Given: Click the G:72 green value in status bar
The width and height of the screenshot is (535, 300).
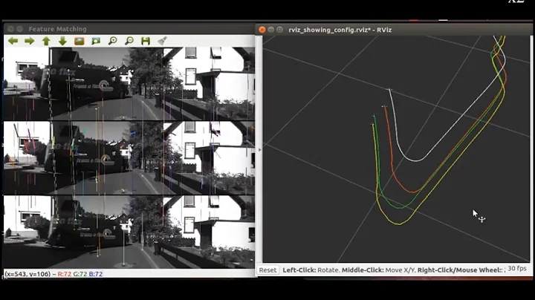Looking at the screenshot, I should 80,274.
